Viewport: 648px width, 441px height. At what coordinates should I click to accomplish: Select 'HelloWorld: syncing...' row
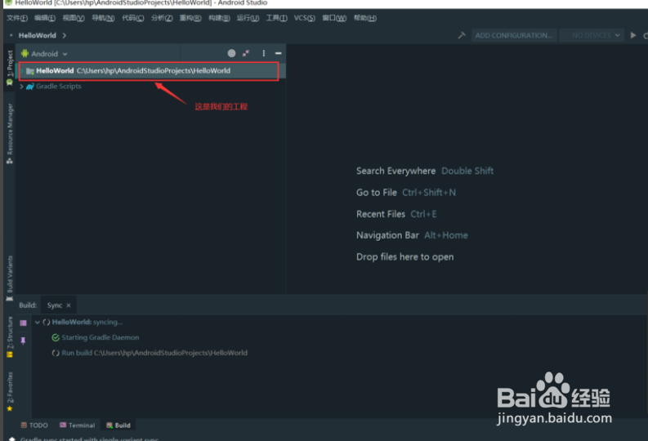point(87,322)
